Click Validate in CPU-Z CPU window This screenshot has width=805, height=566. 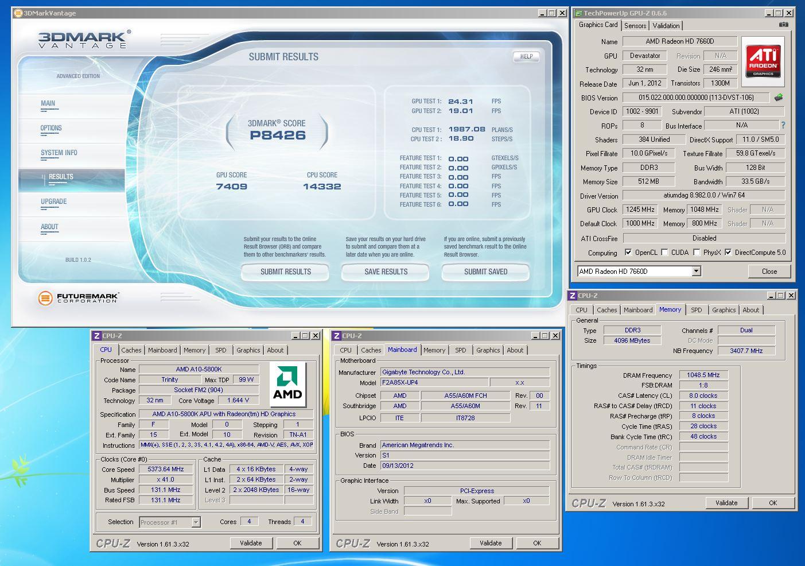pyautogui.click(x=251, y=543)
